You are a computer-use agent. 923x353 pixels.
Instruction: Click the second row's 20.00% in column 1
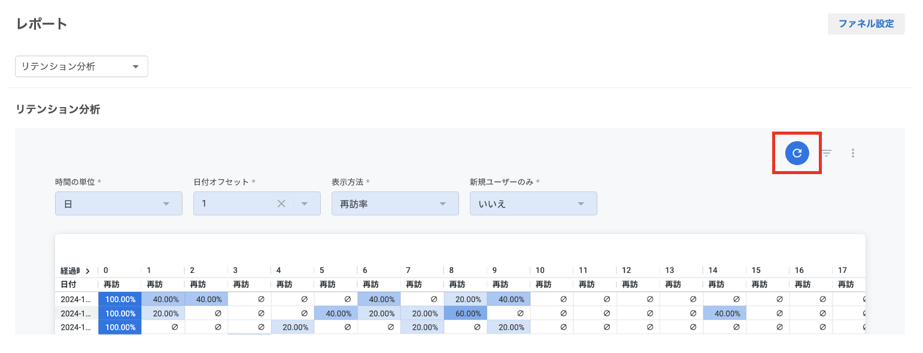click(163, 313)
